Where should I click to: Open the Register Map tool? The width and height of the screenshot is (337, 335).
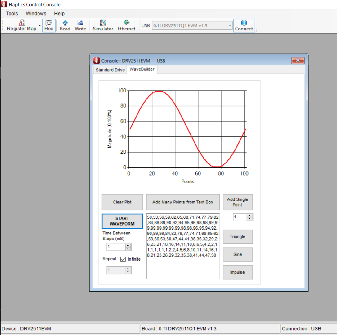21,25
